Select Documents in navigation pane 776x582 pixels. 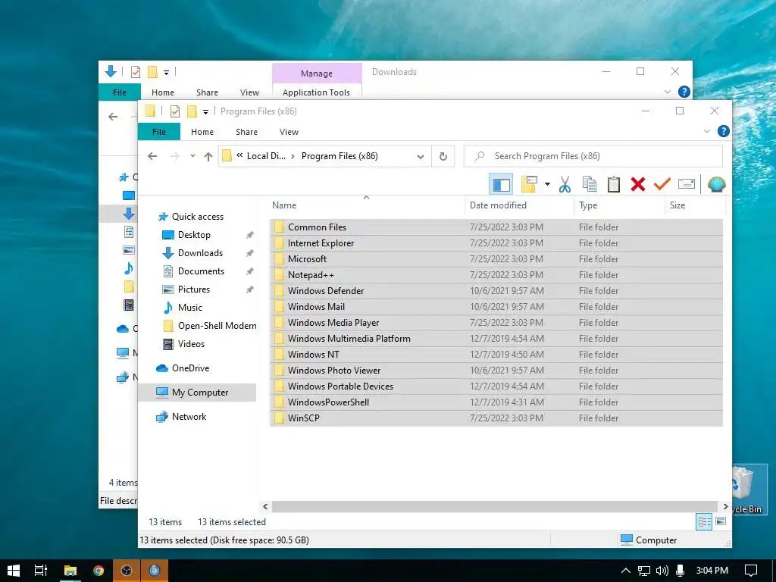[x=201, y=271]
